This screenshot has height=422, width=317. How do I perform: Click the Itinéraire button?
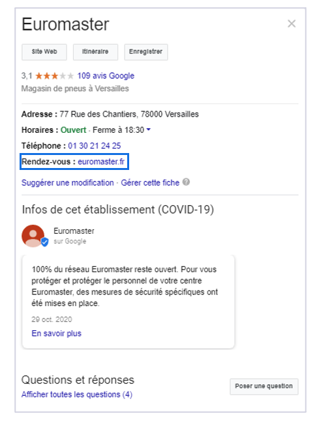click(x=95, y=52)
